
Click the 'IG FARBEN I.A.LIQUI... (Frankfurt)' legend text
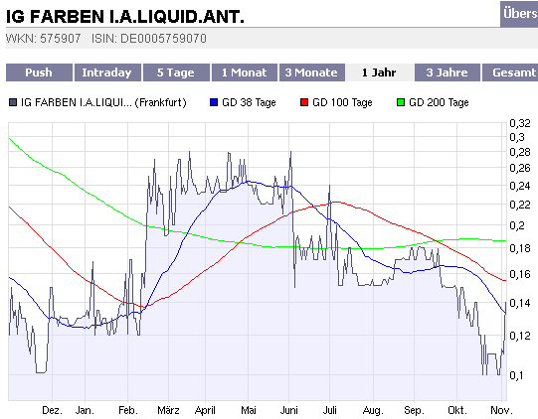(x=103, y=102)
